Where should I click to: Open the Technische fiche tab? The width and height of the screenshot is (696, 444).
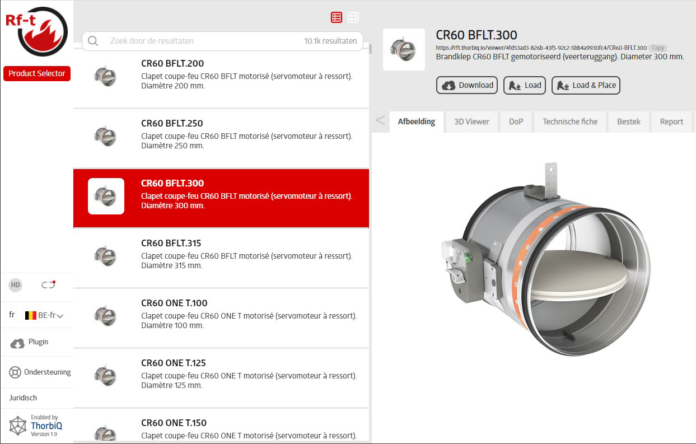569,121
